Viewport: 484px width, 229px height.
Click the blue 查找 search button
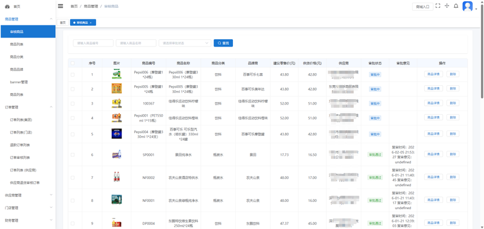[223, 43]
